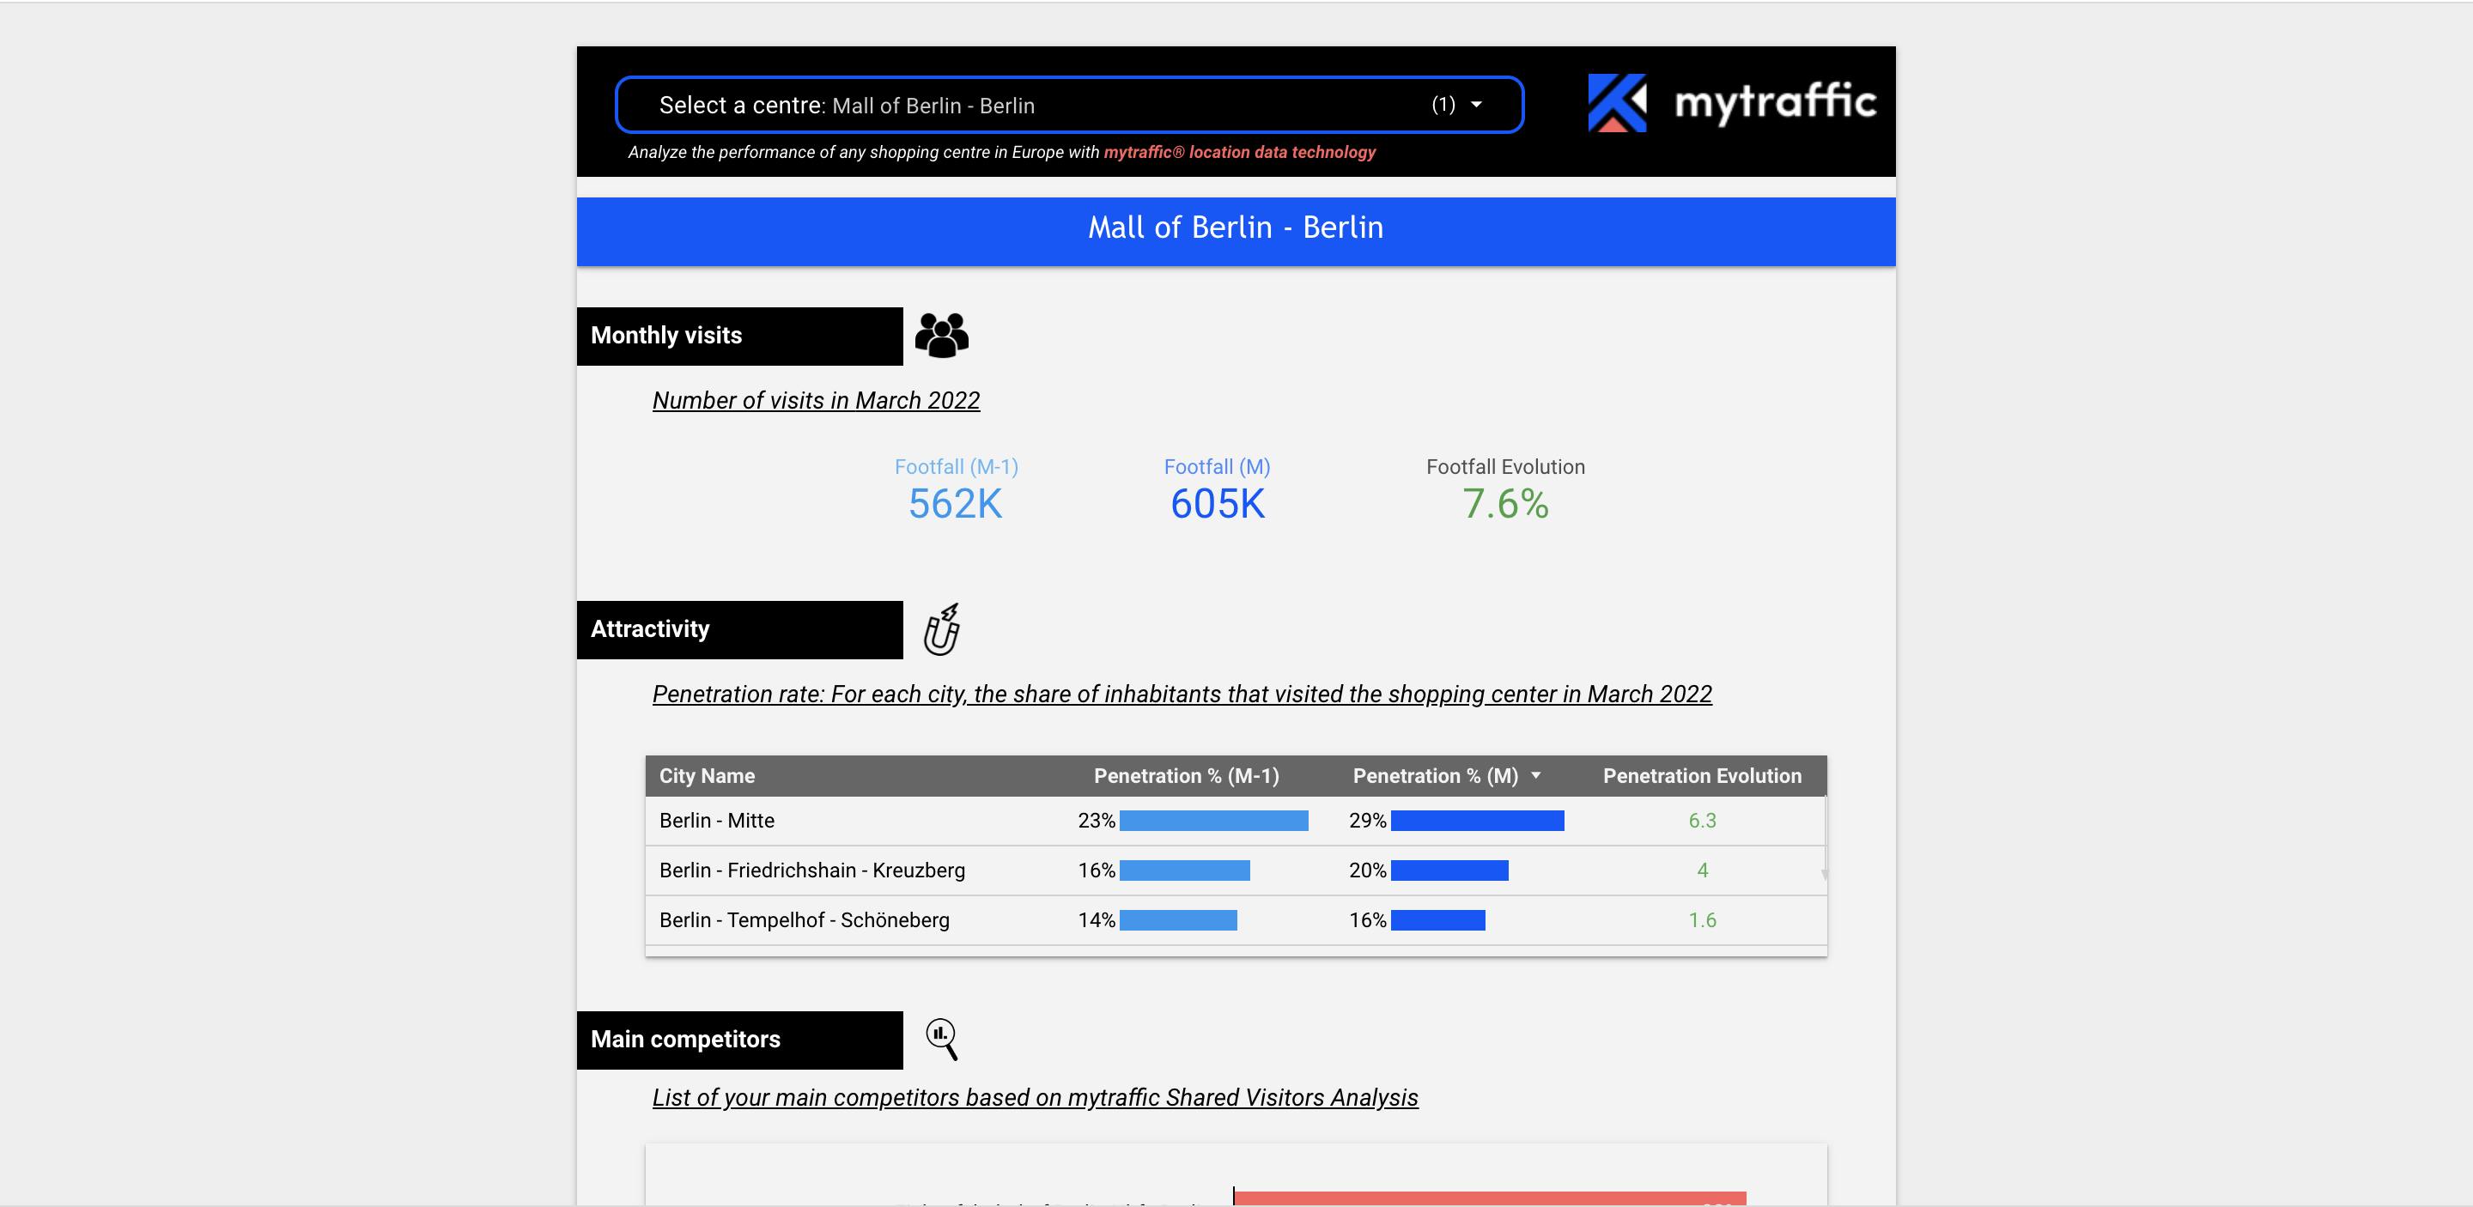Click evolution value 1.6 for Tempelhof
The width and height of the screenshot is (2473, 1207).
pyautogui.click(x=1702, y=920)
